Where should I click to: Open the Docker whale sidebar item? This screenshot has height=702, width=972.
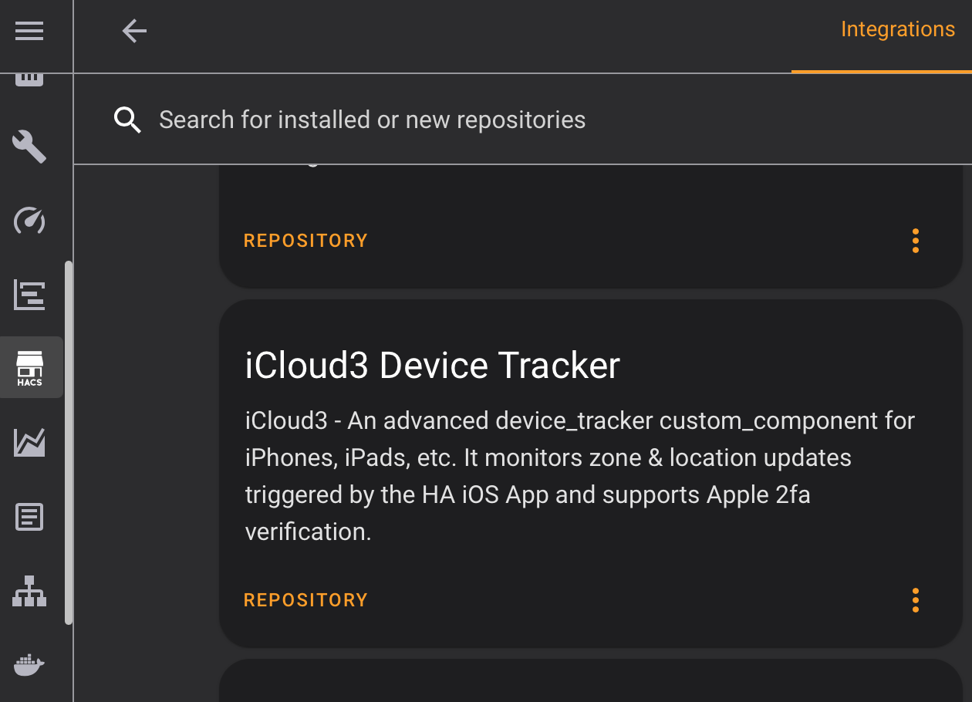pyautogui.click(x=29, y=664)
